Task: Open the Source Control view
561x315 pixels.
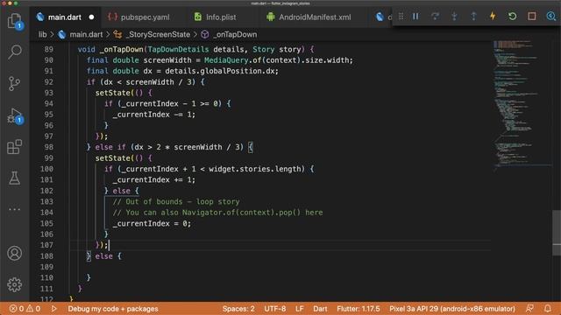Action: (x=15, y=84)
